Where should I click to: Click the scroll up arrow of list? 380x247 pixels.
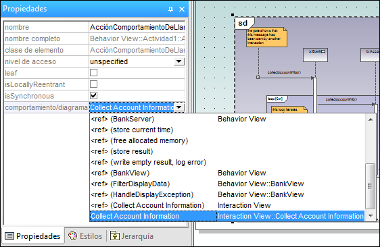coord(371,119)
